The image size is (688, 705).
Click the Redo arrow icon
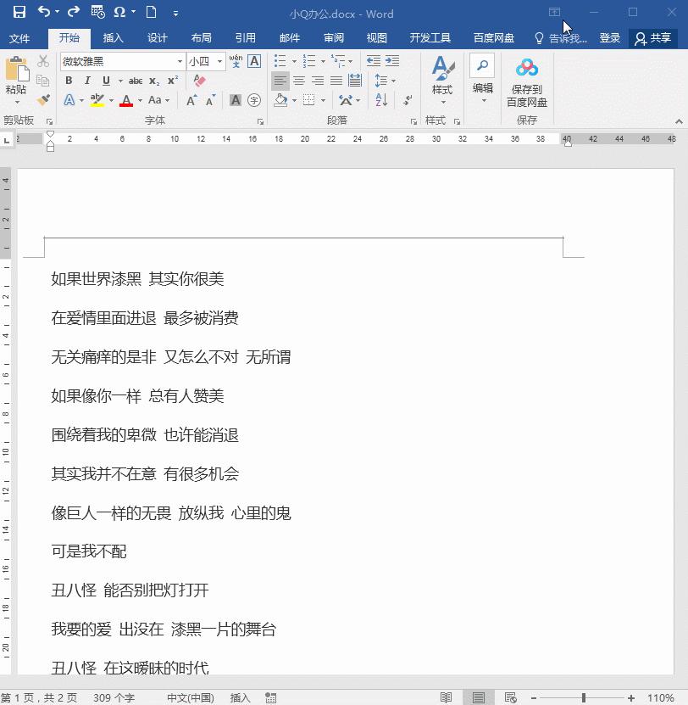coord(73,12)
